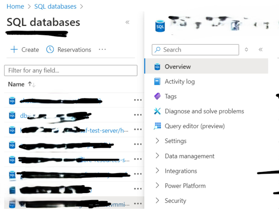
Task: Click the large SQL database header icon
Action: (160, 26)
